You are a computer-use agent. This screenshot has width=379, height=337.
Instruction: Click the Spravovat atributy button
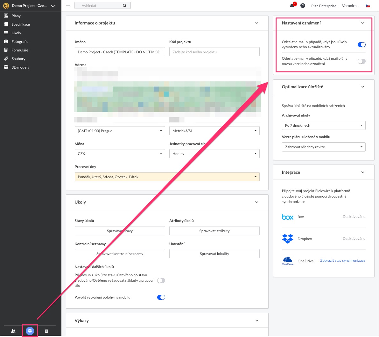click(214, 231)
